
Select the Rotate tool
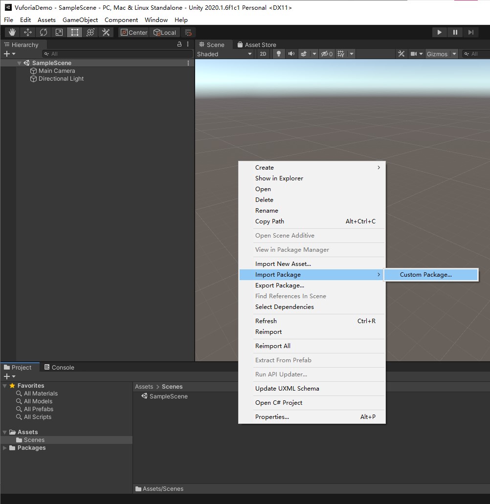coord(44,32)
